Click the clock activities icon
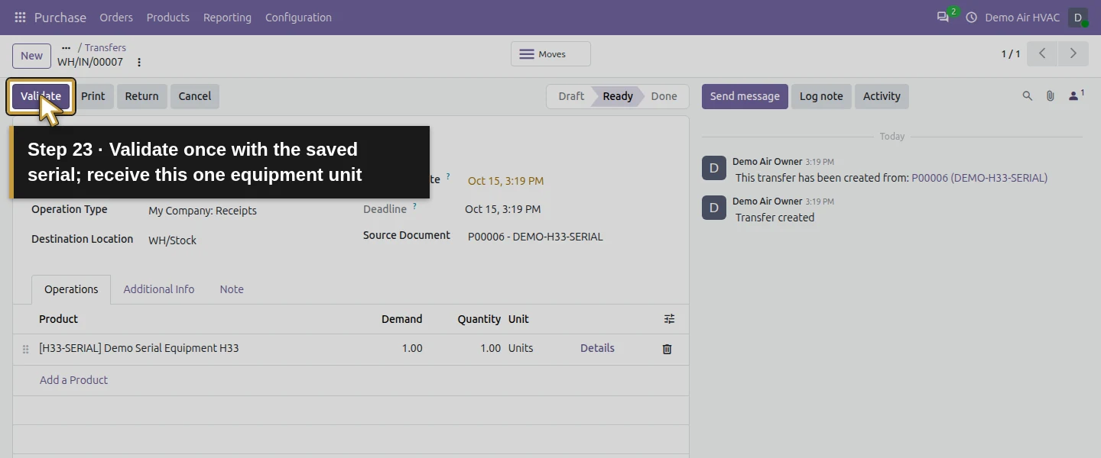This screenshot has width=1101, height=458. [x=972, y=17]
